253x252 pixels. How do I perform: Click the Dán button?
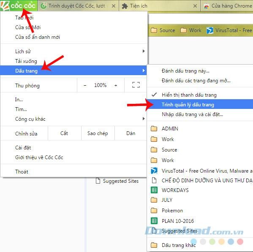(131, 133)
